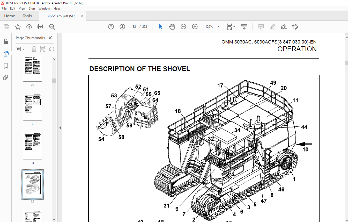The width and height of the screenshot is (348, 222).
Task: Click thumbnail panel scroll up arrow
Action: [x=54, y=59]
